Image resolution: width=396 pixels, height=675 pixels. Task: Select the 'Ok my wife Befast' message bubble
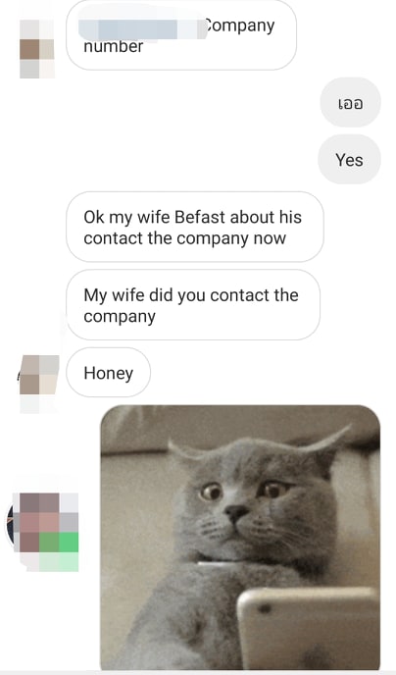tap(195, 227)
